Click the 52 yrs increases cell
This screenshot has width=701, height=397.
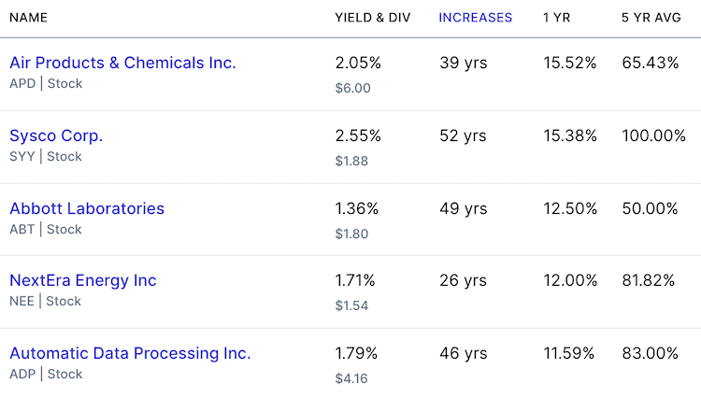click(463, 135)
